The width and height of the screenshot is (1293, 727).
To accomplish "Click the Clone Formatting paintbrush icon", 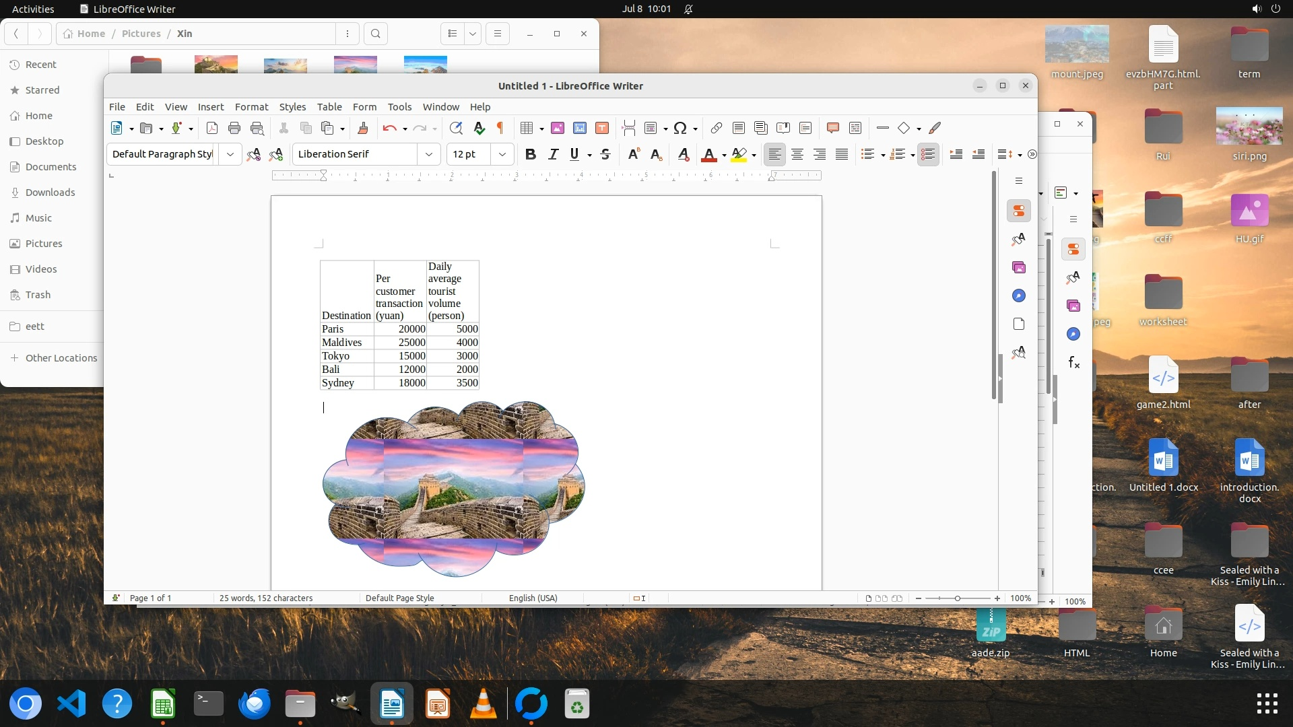I will click(362, 128).
